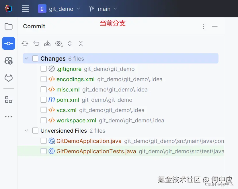The height and width of the screenshot is (189, 238).
Task: Check GitDemoApplicationTests.java for commit
Action: coord(44,151)
